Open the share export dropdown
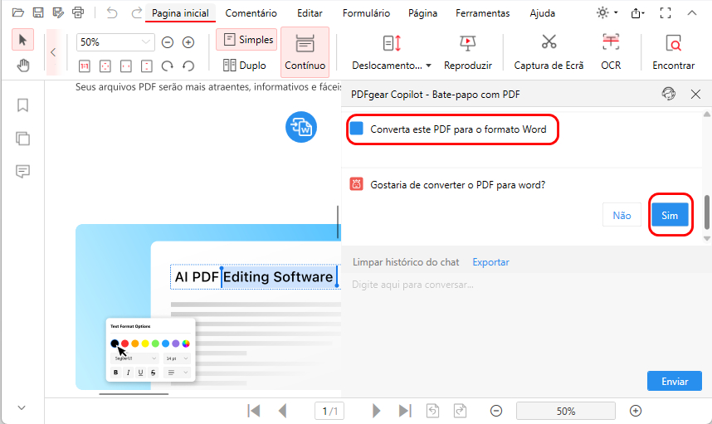 (638, 13)
